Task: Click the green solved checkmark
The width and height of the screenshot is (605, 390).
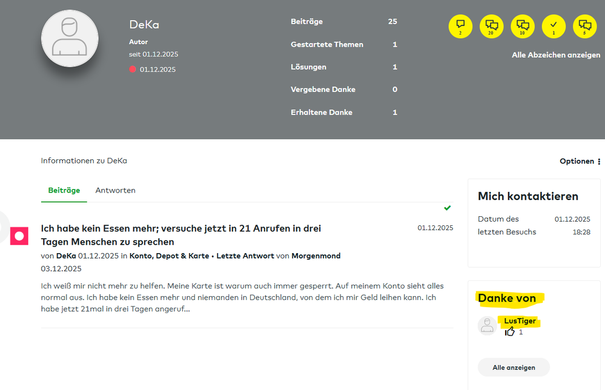Action: [447, 208]
